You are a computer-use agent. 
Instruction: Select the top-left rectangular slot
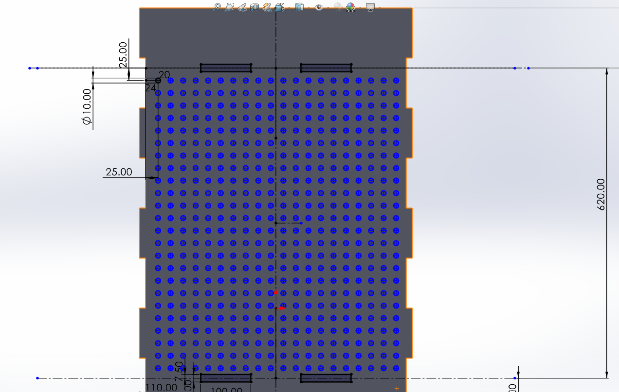point(226,68)
